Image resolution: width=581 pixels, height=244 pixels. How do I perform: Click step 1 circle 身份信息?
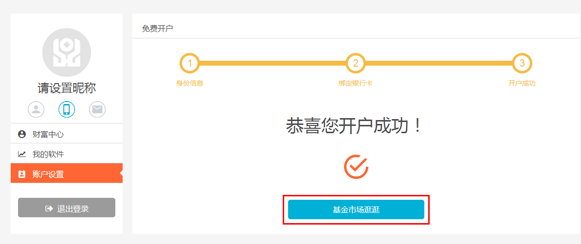[x=189, y=63]
